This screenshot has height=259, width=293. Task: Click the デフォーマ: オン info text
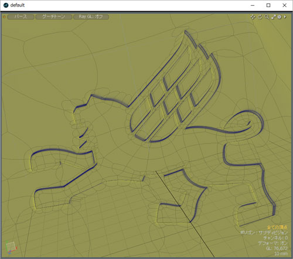click(x=272, y=243)
